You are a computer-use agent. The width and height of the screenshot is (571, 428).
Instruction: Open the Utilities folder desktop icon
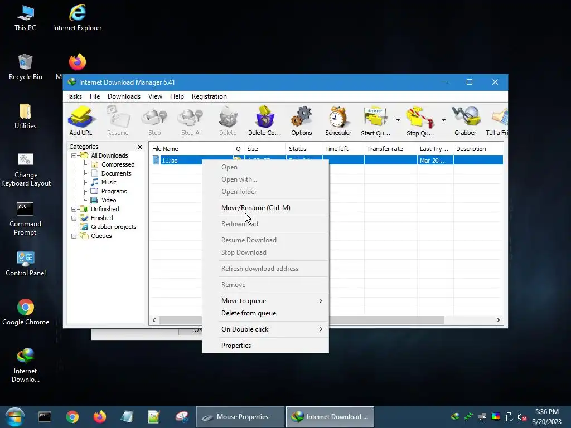(26, 116)
